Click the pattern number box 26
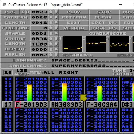 tap(8, 72)
